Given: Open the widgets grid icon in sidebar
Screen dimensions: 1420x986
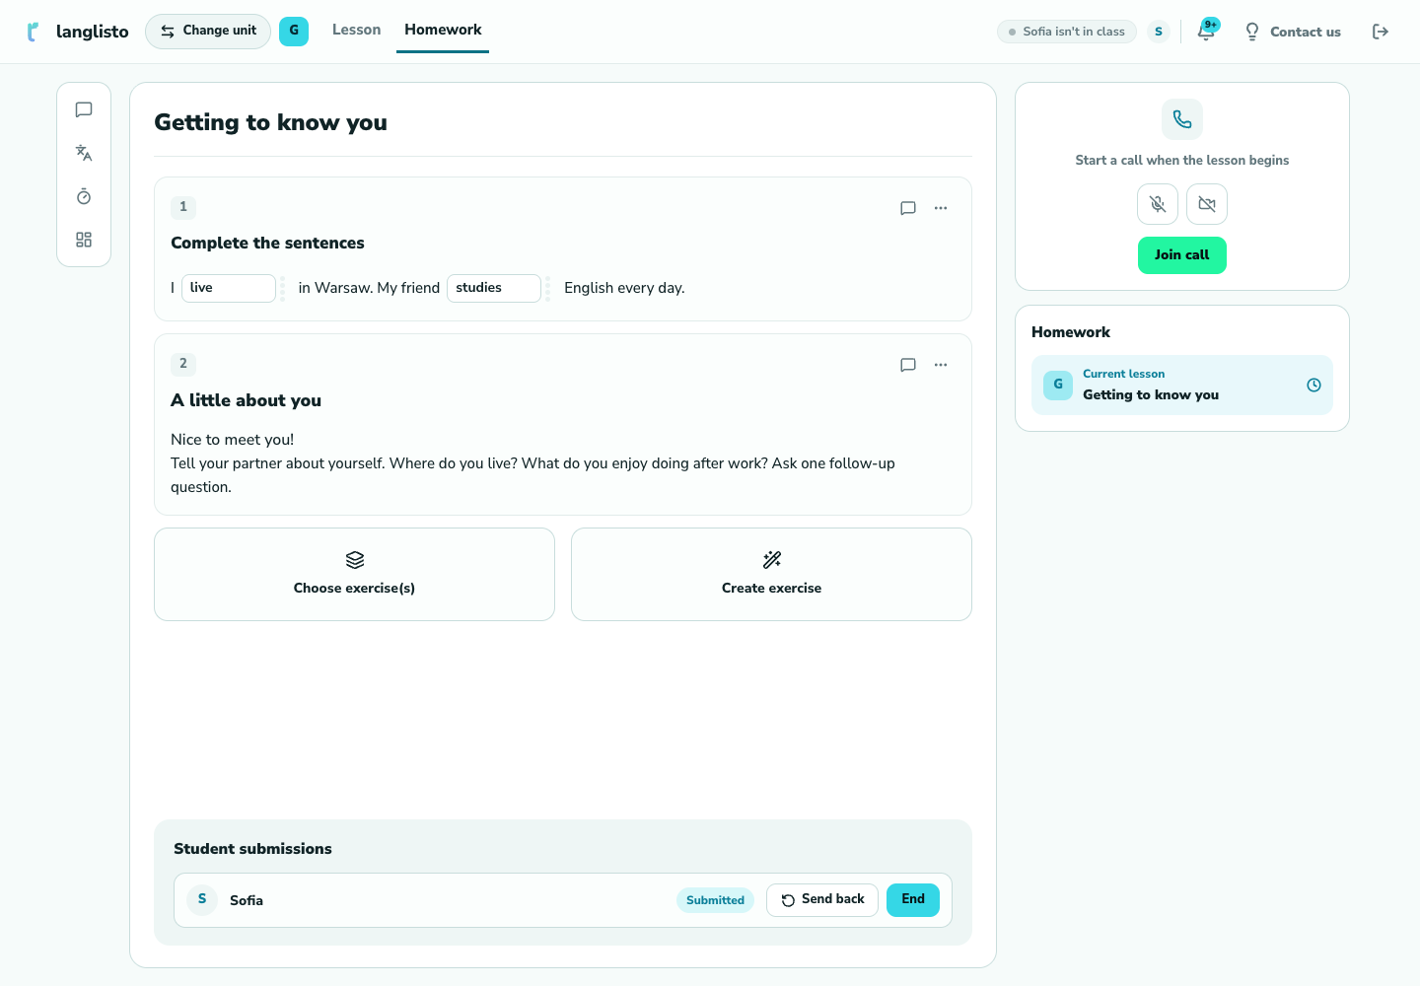Looking at the screenshot, I should pos(84,240).
